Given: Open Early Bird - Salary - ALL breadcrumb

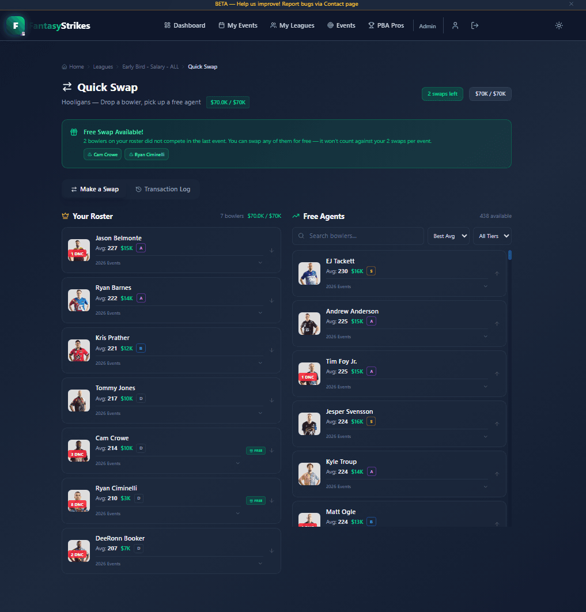Looking at the screenshot, I should tap(150, 67).
